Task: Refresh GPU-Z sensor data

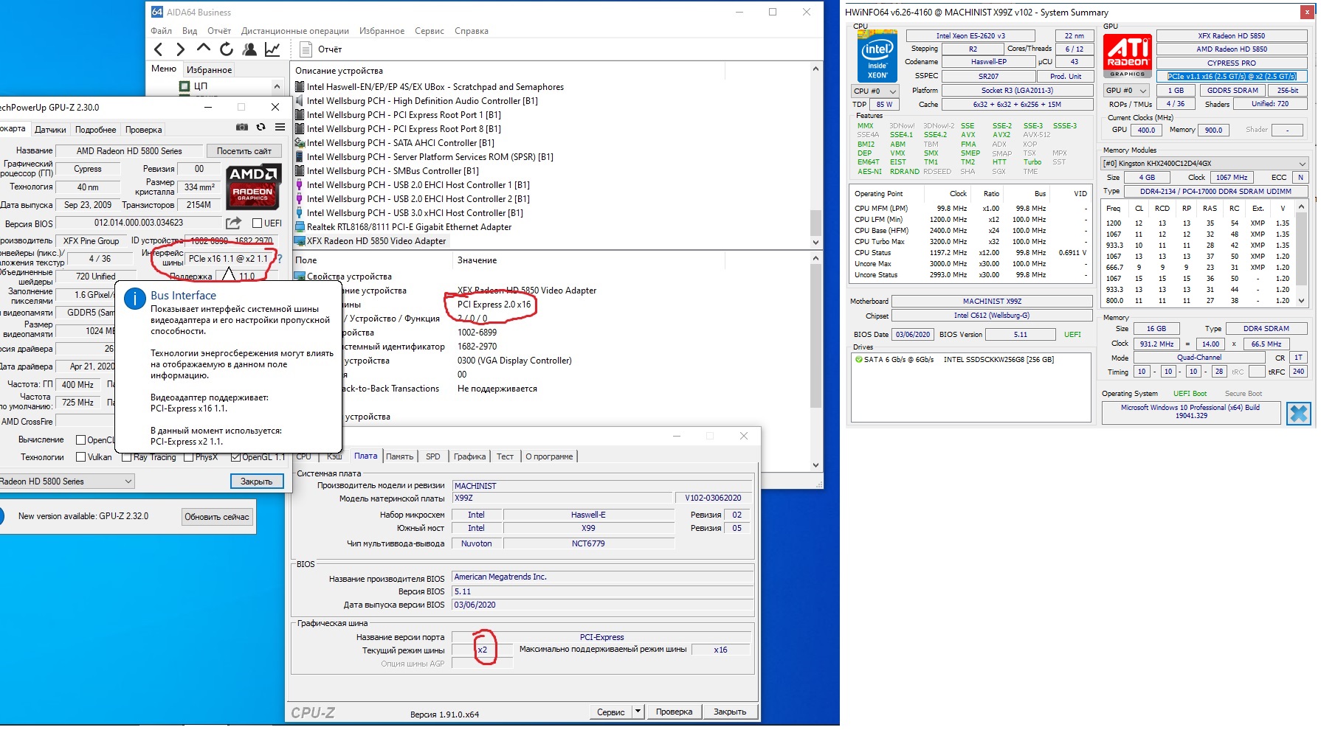Action: coord(261,128)
